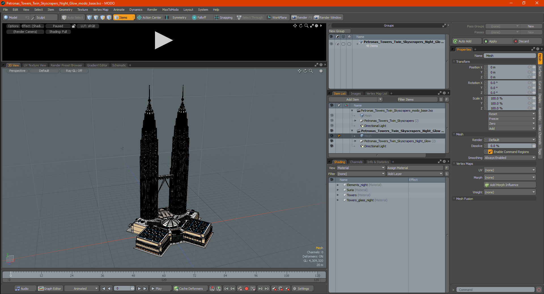Select the Sculpt mode tool

[44, 18]
